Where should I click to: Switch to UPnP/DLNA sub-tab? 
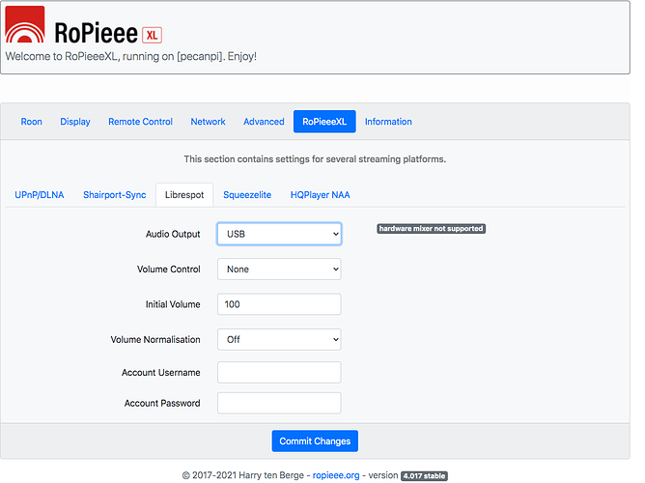coord(40,195)
